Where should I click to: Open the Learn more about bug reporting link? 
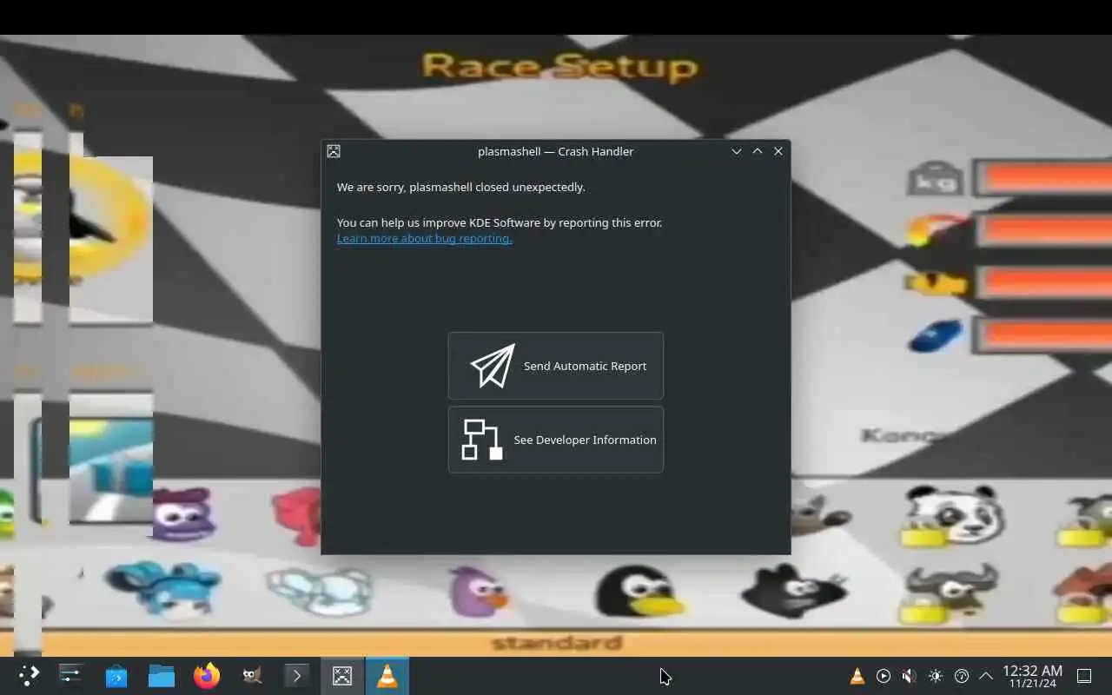click(424, 238)
